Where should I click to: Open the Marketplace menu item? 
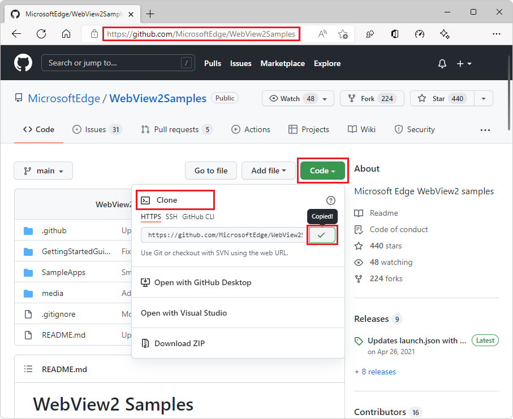point(283,63)
